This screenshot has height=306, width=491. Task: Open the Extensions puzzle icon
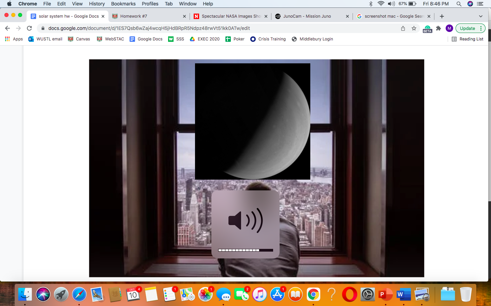438,28
